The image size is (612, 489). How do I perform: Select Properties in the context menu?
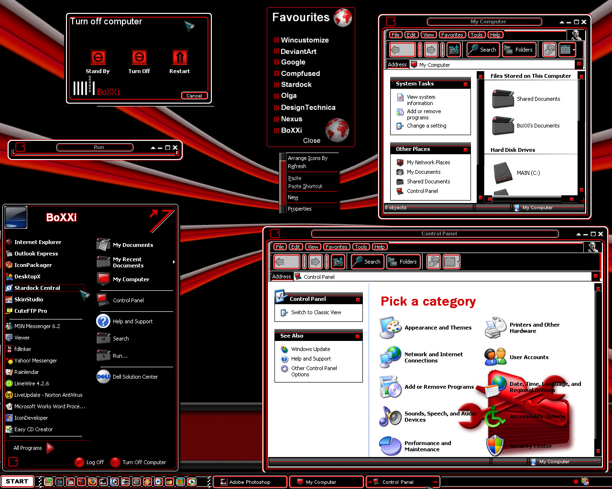(x=300, y=209)
